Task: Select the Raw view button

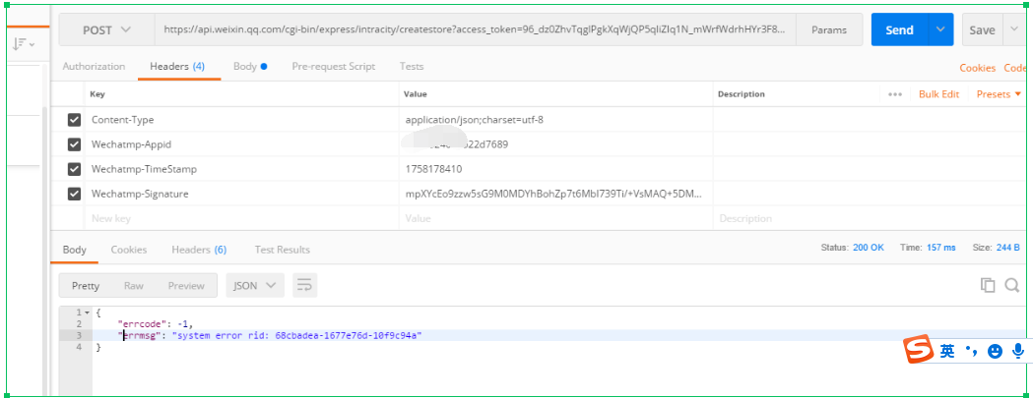Action: click(134, 286)
